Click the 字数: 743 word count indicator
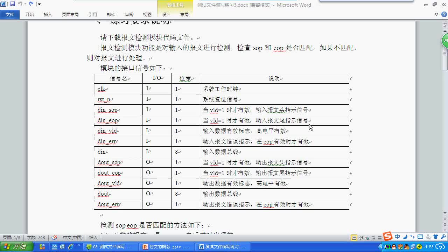This screenshot has width=448, height=252. click(36, 238)
